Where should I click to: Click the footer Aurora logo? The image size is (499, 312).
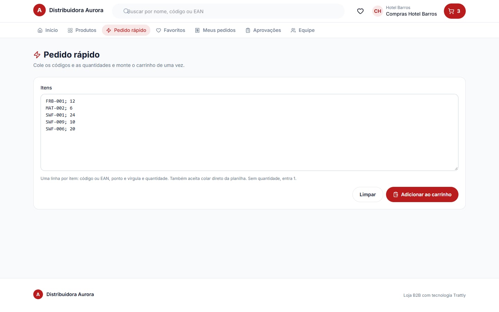(x=38, y=294)
